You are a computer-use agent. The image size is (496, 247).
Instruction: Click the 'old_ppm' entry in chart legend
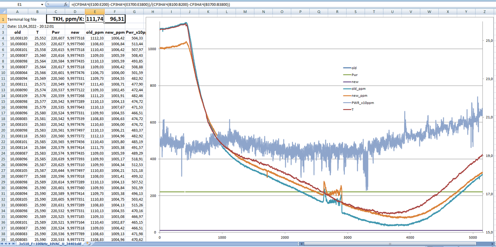(353, 89)
